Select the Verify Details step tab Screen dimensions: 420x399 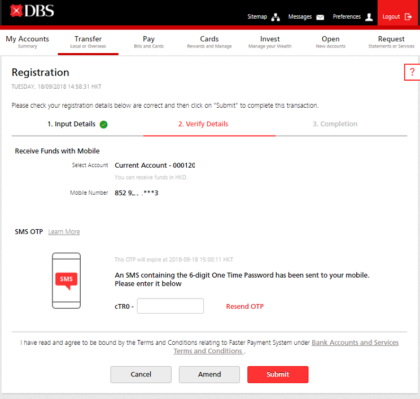pyautogui.click(x=203, y=124)
